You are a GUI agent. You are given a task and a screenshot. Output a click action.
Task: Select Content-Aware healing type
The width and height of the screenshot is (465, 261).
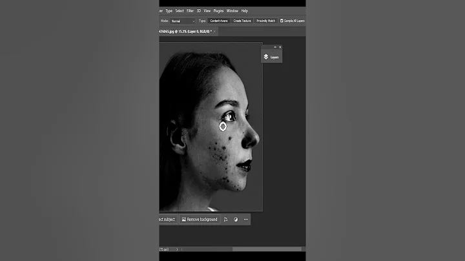pyautogui.click(x=219, y=21)
